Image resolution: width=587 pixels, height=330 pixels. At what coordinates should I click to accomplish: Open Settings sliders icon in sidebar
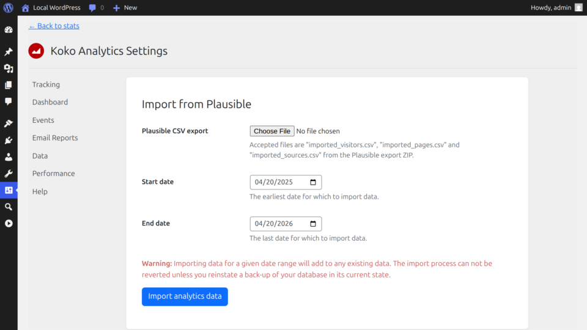click(9, 190)
